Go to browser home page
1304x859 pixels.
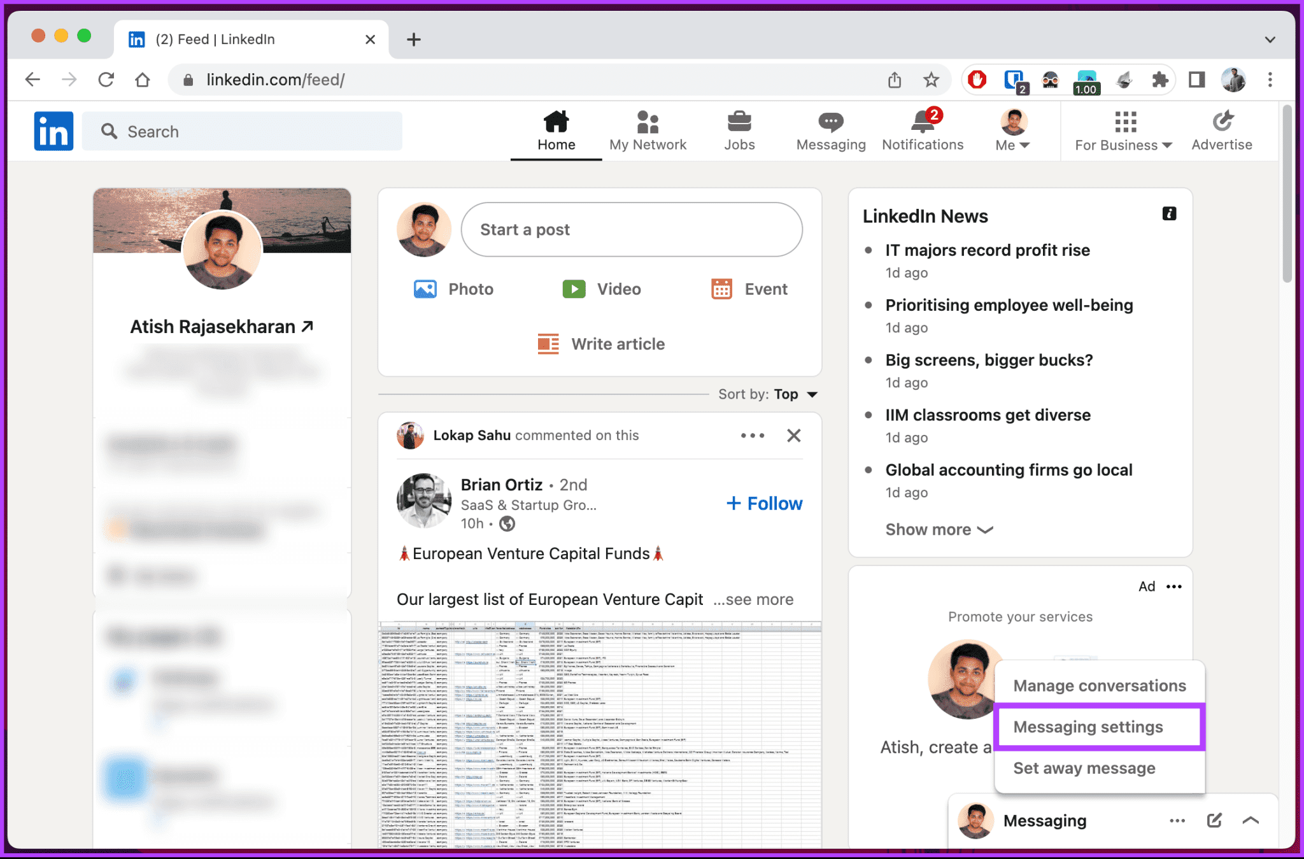click(143, 80)
